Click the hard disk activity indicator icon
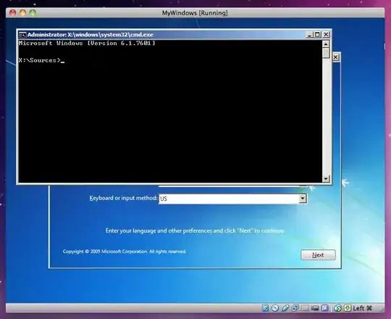 [x=265, y=308]
